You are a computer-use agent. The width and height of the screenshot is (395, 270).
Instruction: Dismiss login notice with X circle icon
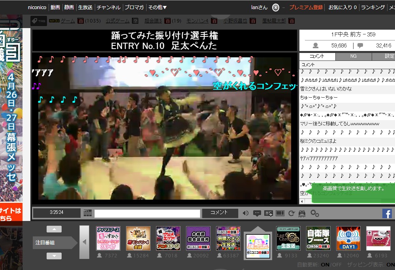point(276,8)
